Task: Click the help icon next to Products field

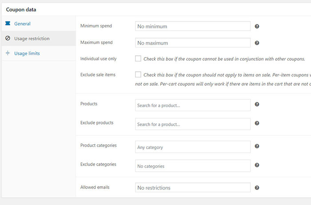Action: click(257, 104)
